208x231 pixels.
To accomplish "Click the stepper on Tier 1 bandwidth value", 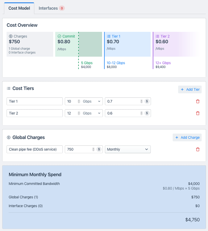I will coord(79,101).
